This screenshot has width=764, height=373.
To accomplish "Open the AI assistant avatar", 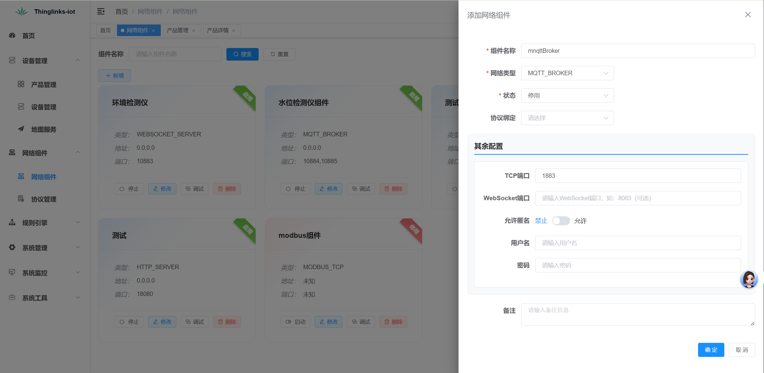I will 749,280.
